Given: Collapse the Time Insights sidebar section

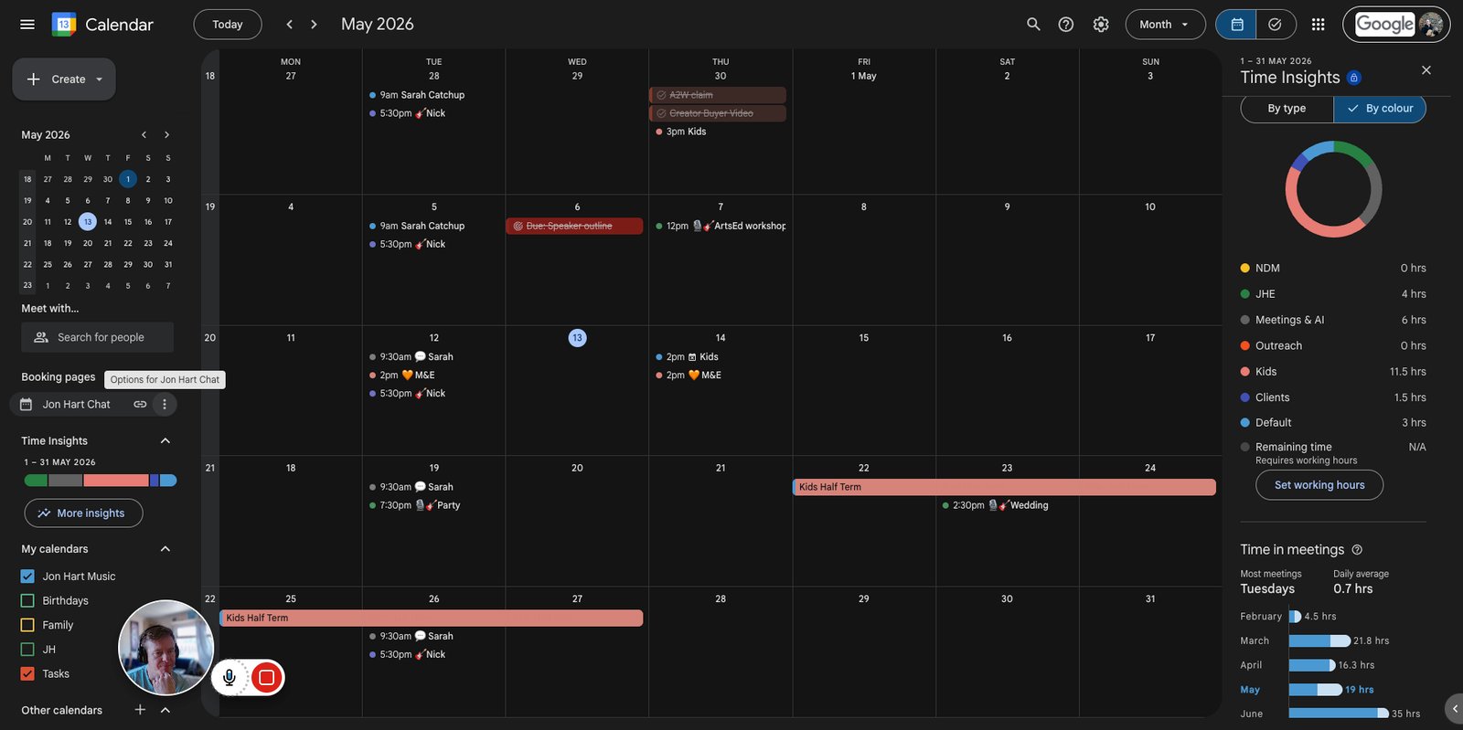Looking at the screenshot, I should 166,440.
